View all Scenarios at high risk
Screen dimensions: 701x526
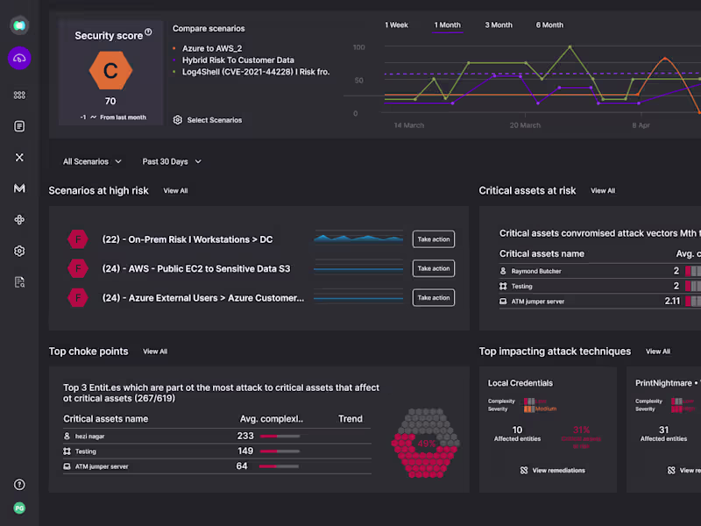tap(175, 190)
